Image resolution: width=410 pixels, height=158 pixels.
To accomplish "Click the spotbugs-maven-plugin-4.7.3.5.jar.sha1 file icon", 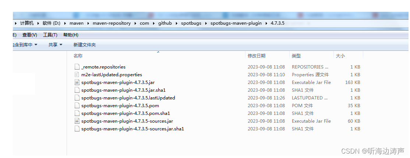I will (77, 90).
